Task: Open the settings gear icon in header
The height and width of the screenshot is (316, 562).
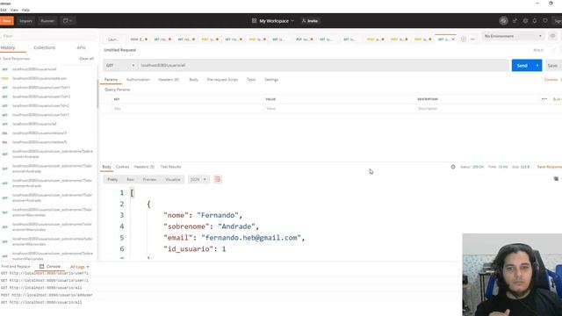Action: click(x=525, y=21)
